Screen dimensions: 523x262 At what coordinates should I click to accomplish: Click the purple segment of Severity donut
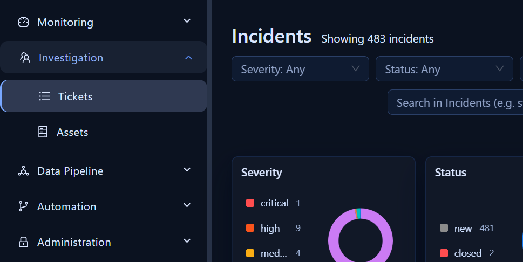[x=334, y=240]
